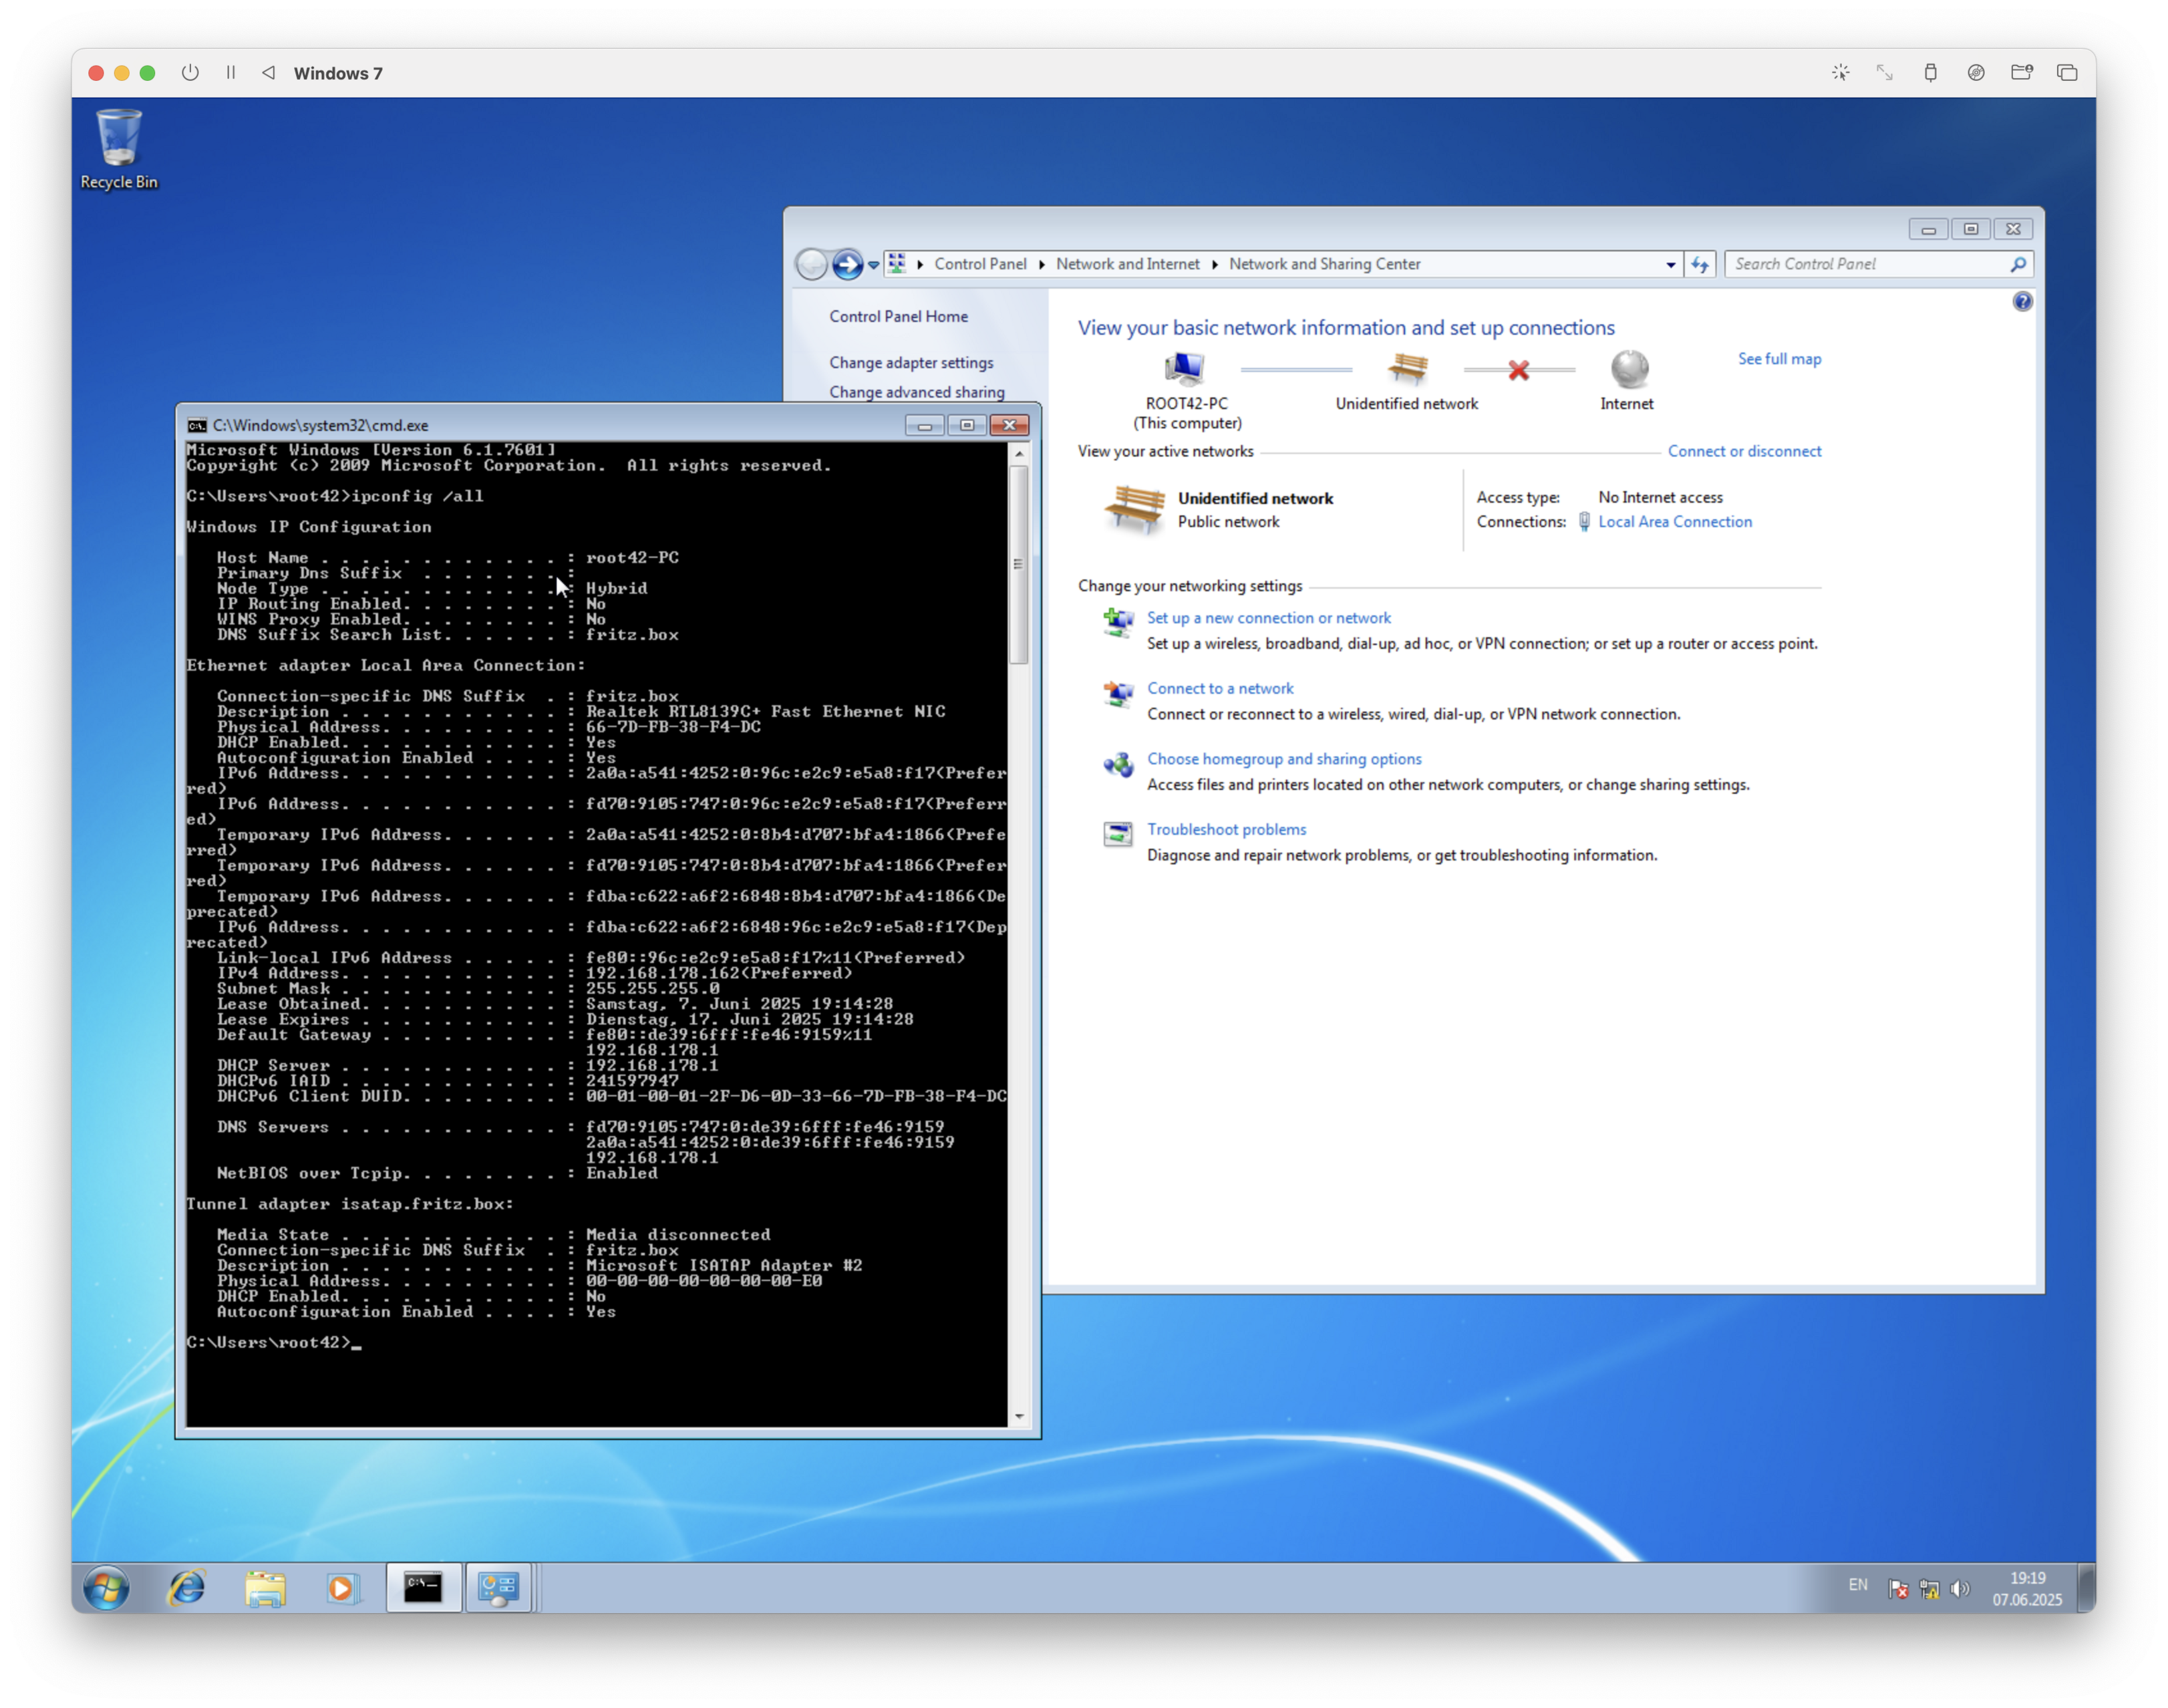Open the address bar history dropdown arrow
2168x1708 pixels.
[1670, 265]
